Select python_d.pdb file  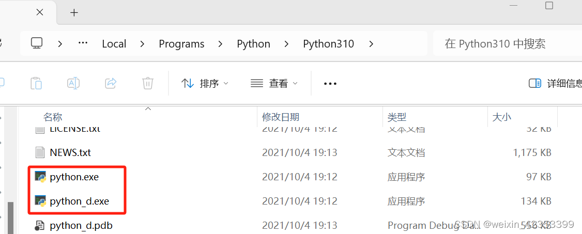(81, 225)
